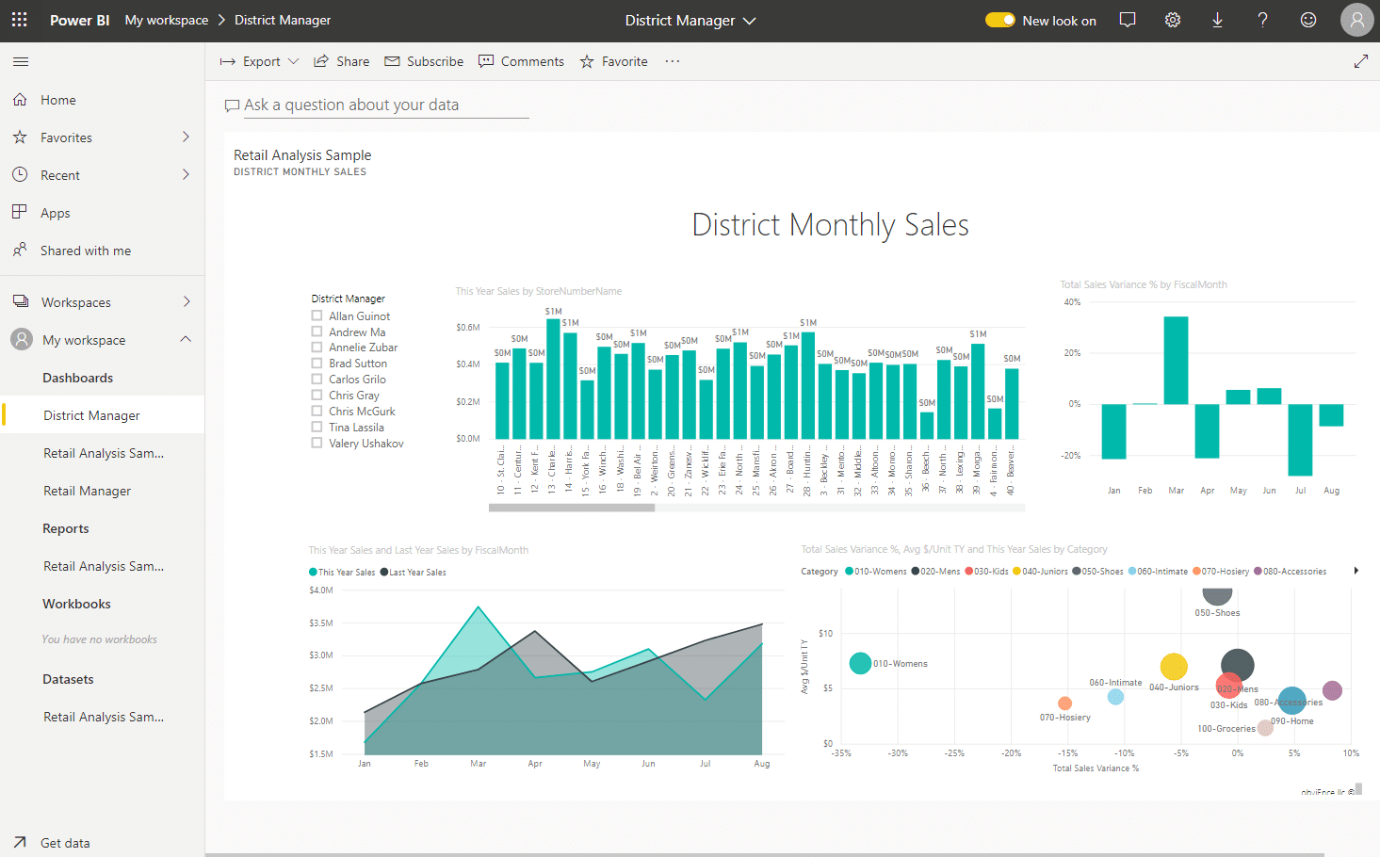This screenshot has height=857, width=1380.
Task: Open the District Manager title dropdown
Action: 750,20
